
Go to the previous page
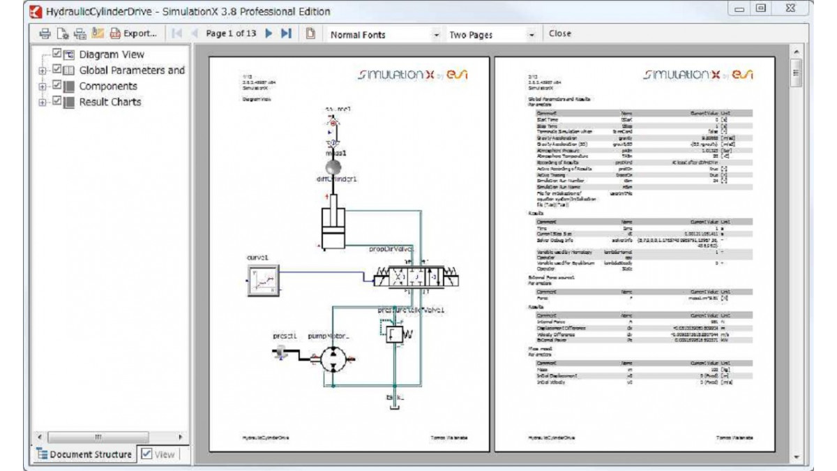195,33
